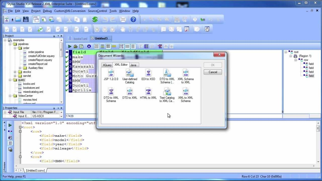Image resolution: width=322 pixels, height=181 pixels.
Task: Toggle the yellow ruler display button
Action: 114,46
